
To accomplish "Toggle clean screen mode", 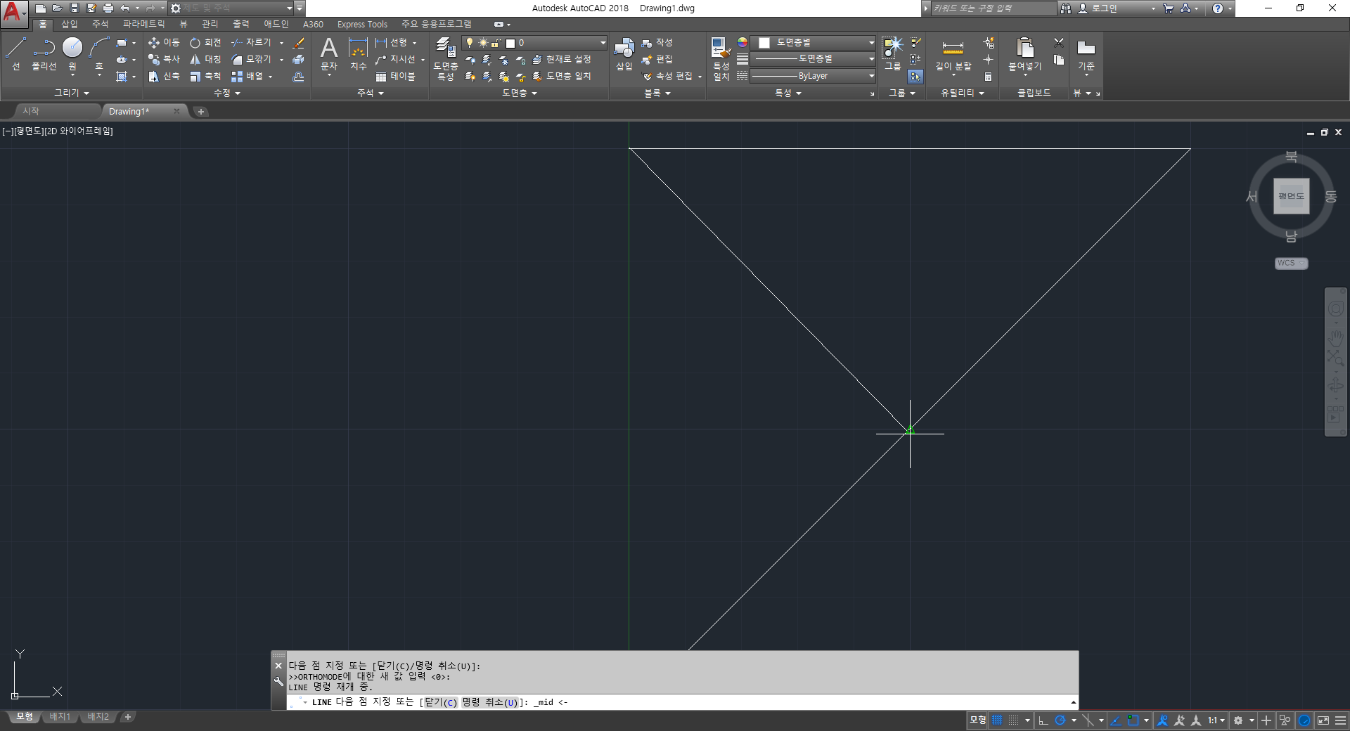I will (1323, 720).
